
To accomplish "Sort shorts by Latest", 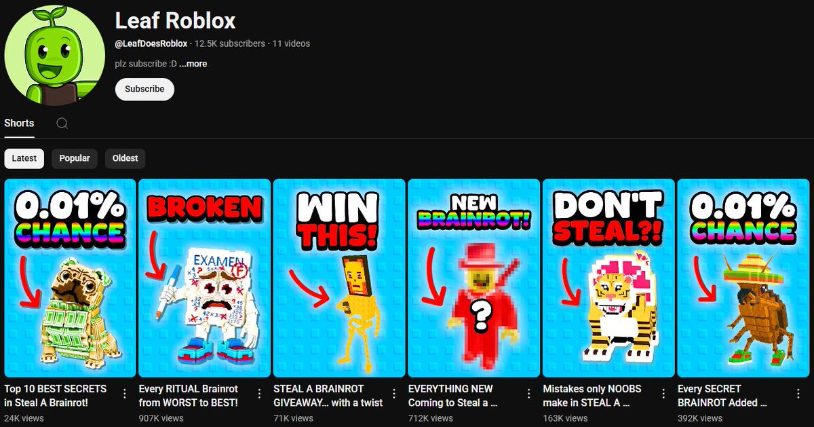I will coord(24,158).
